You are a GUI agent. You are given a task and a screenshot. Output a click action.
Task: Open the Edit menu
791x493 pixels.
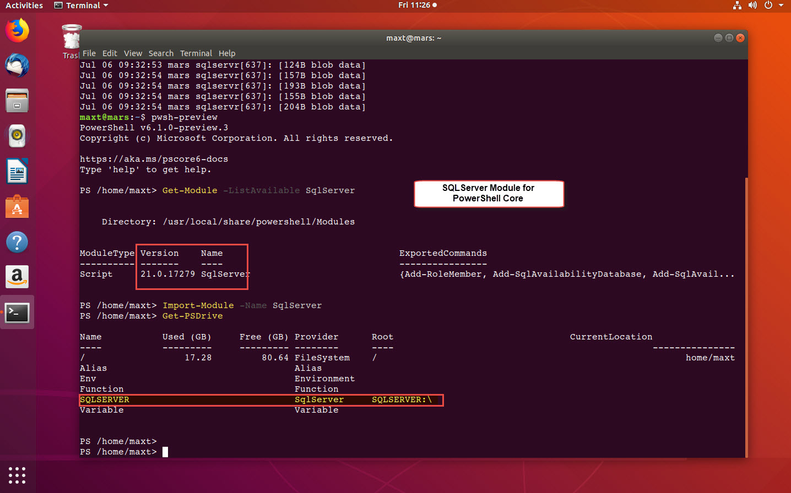coord(110,53)
